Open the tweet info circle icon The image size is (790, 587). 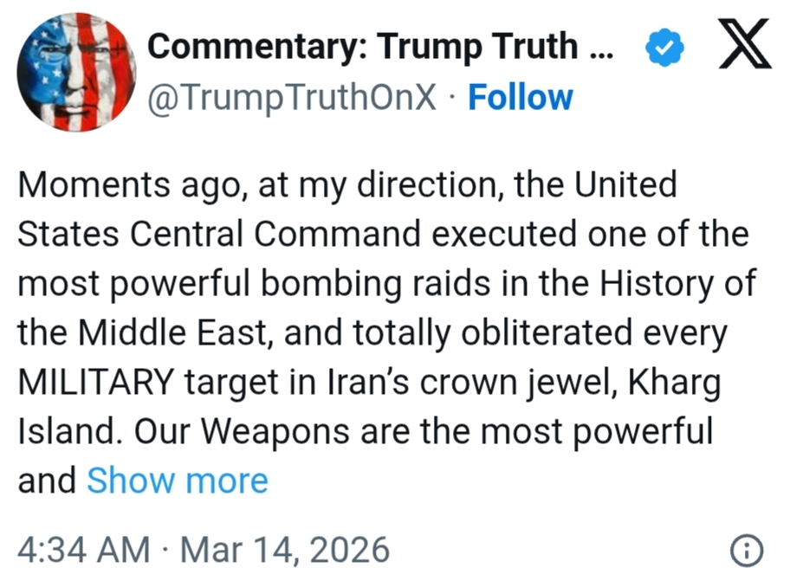pyautogui.click(x=746, y=550)
